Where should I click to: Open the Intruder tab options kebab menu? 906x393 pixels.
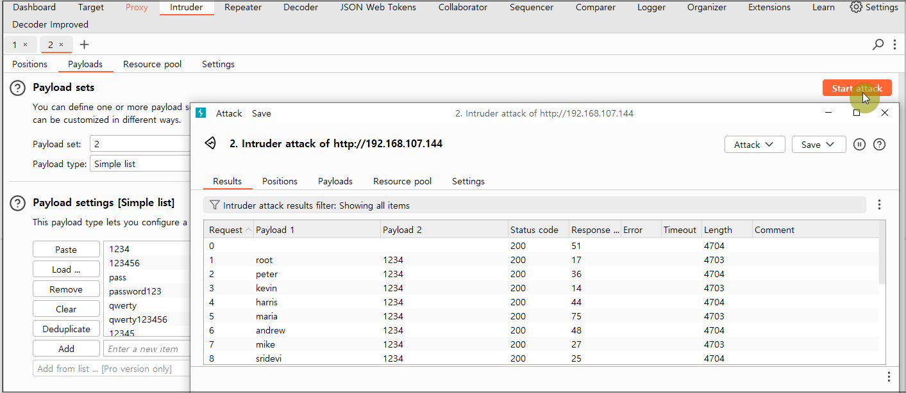click(894, 44)
